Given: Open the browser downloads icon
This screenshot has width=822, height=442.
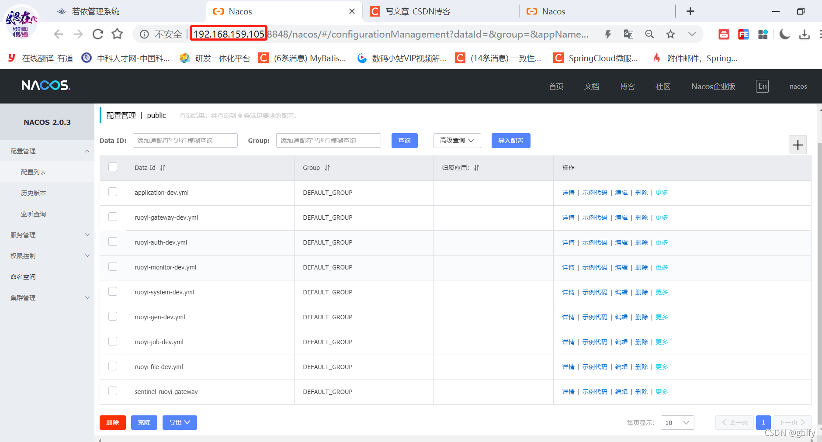Looking at the screenshot, I should (805, 34).
